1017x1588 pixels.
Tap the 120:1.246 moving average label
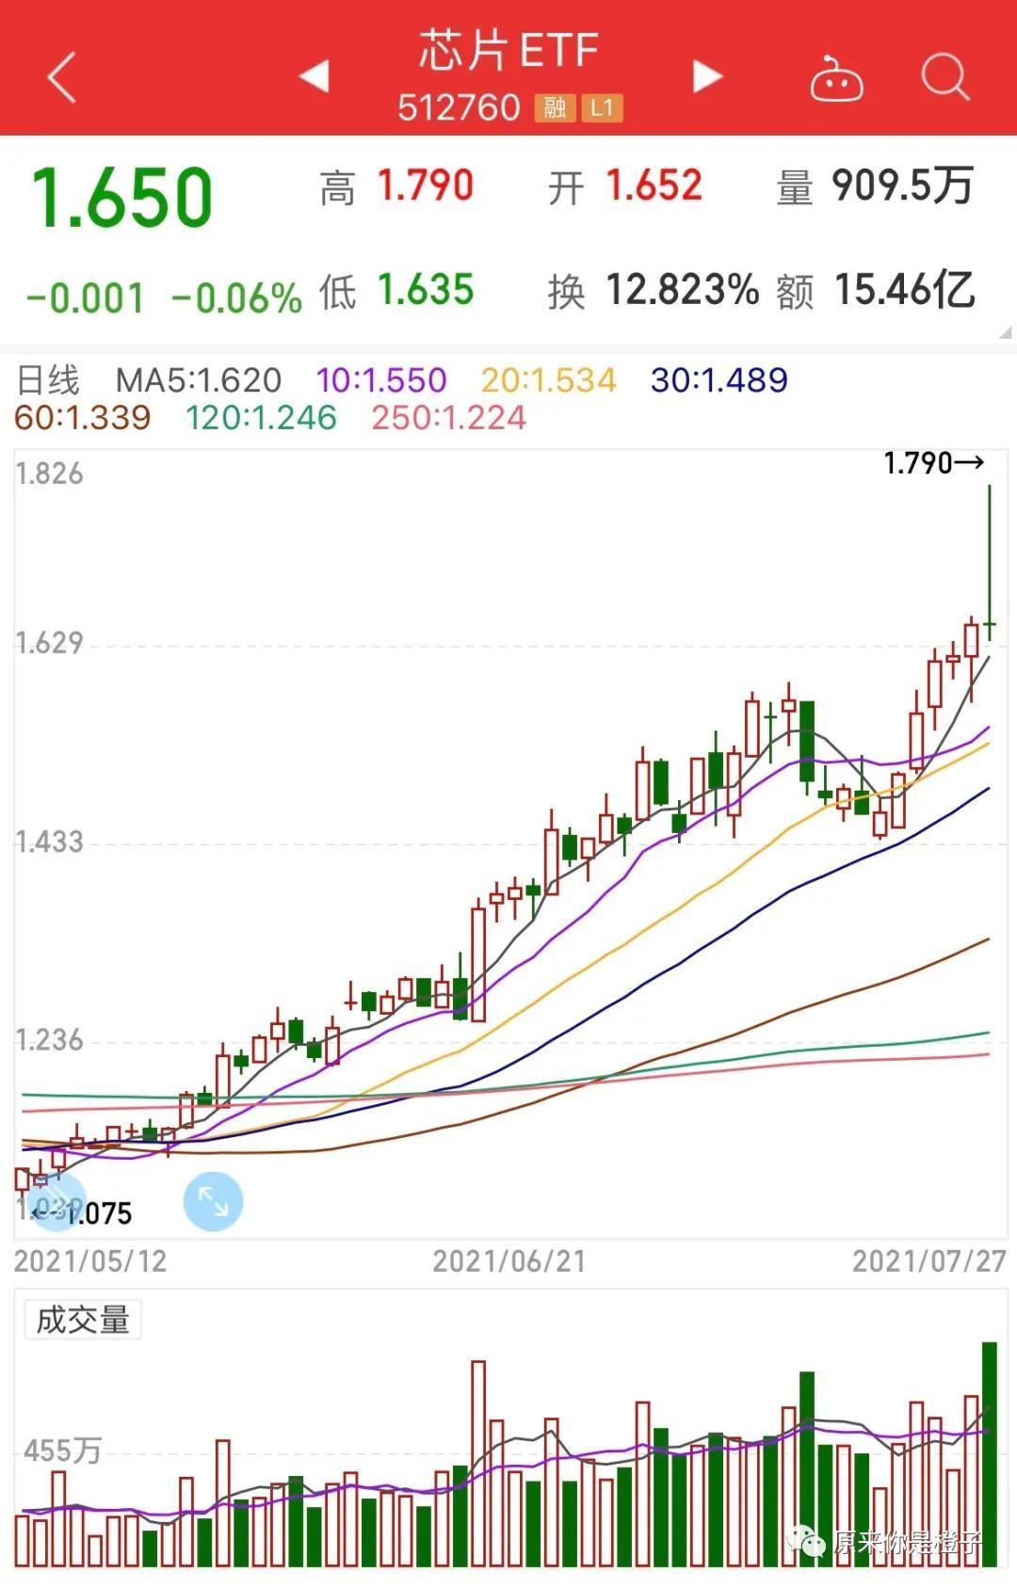click(x=261, y=418)
